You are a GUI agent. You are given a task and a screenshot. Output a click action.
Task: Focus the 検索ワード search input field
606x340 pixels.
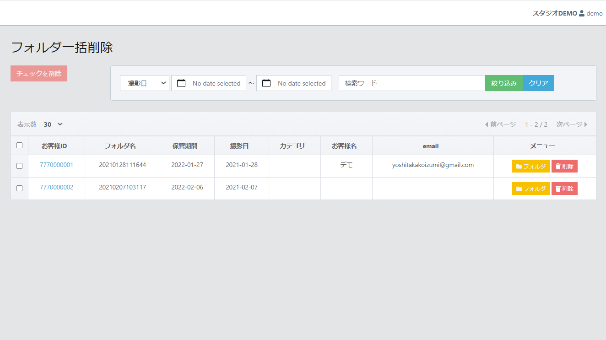pos(411,83)
